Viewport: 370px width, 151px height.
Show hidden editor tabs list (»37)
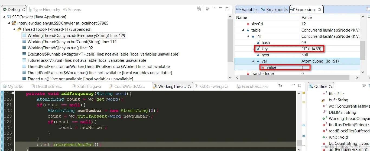(280, 86)
